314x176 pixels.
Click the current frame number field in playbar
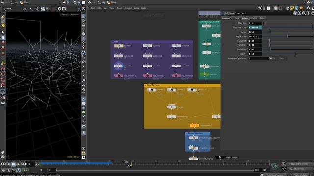click(30, 164)
